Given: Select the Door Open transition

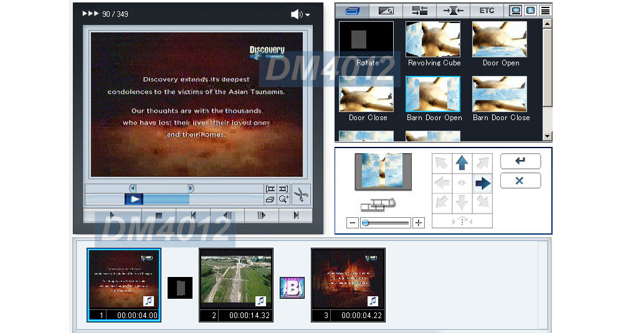Looking at the screenshot, I should pos(500,39).
